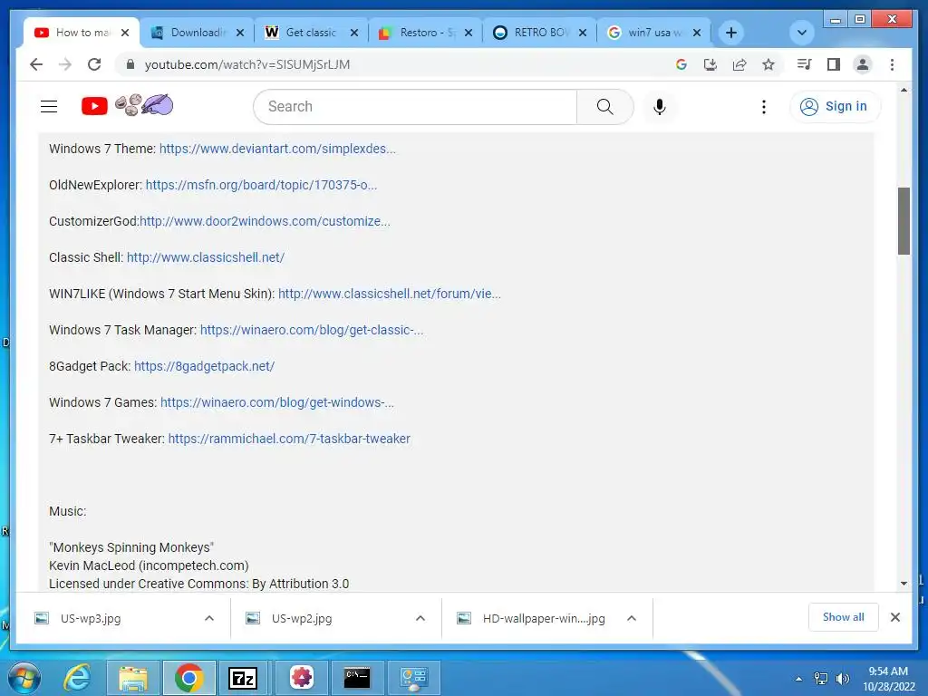Close the Restoro tab

coord(469,33)
